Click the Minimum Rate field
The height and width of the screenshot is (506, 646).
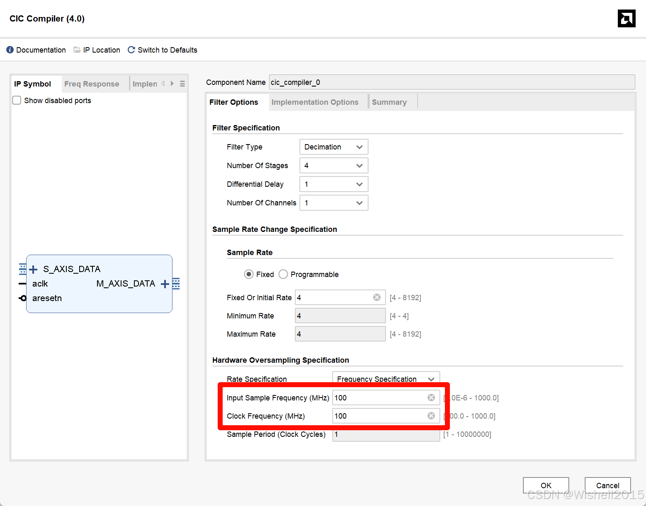(x=340, y=316)
